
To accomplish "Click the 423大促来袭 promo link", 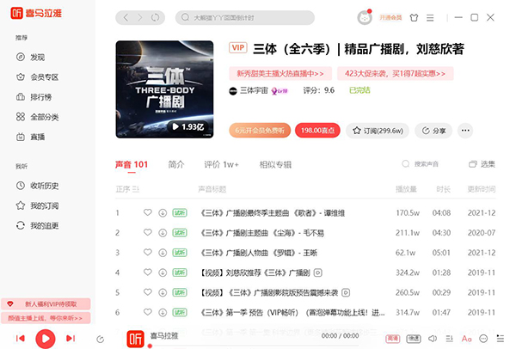I will [396, 73].
